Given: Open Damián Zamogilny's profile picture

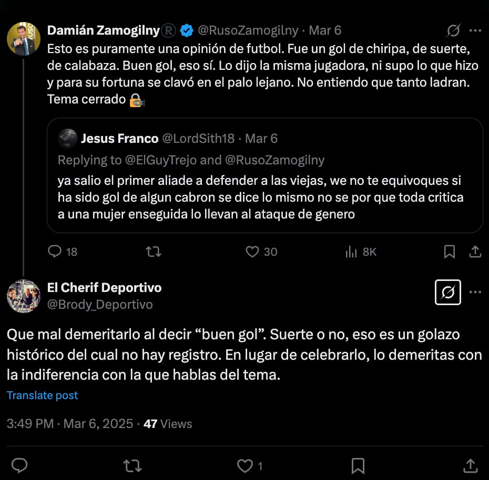Looking at the screenshot, I should 24,39.
